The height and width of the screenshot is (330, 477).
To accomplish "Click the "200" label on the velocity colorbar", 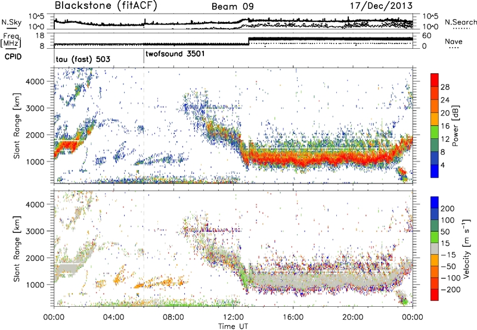I will tap(448, 208).
